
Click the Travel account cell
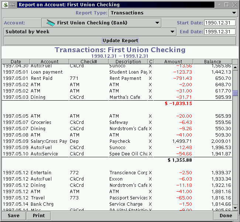(x=38, y=198)
